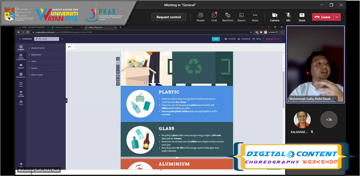Image resolution: width=360 pixels, height=176 pixels.
Task: Switch to the Dashboard | Piktochart browser tab
Action: tap(63, 28)
